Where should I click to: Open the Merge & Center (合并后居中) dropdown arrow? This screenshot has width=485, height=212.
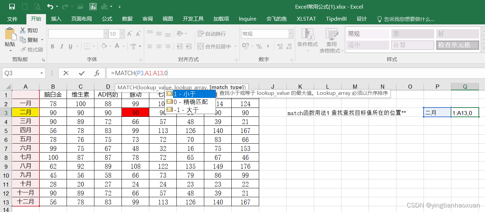(x=236, y=46)
